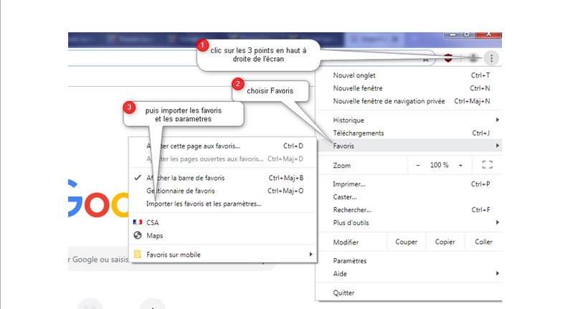Screen dimensions: 568x309
Task: Select Nouvel onglet from the menu
Action: (354, 75)
